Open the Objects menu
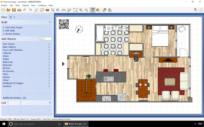The height and width of the screenshot is (127, 204). click(25, 5)
